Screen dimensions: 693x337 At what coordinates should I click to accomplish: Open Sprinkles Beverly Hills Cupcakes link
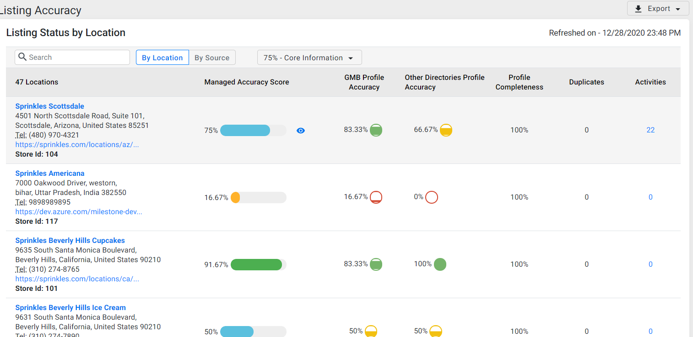(x=70, y=241)
